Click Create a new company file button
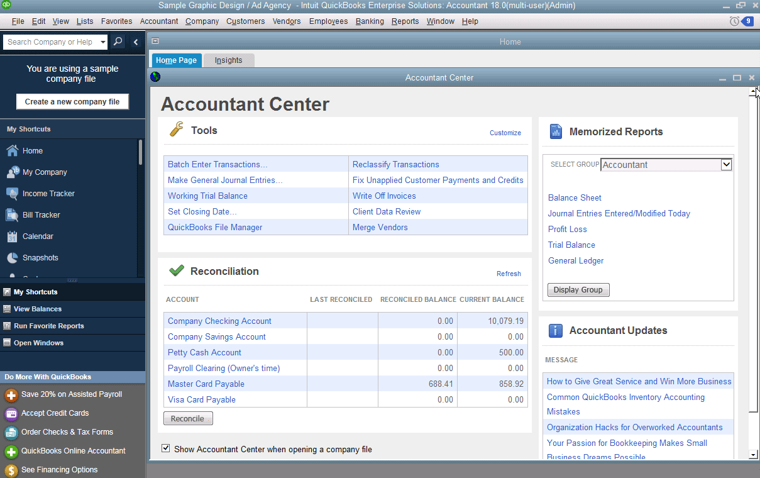The image size is (760, 478). click(72, 102)
